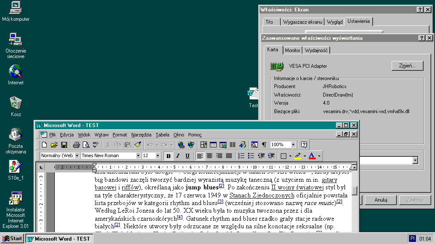Copy selection using the copy icon
The width and height of the screenshot is (435, 244).
[x=118, y=145]
